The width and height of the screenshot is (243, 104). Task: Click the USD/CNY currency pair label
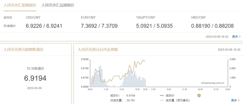(x=33, y=17)
